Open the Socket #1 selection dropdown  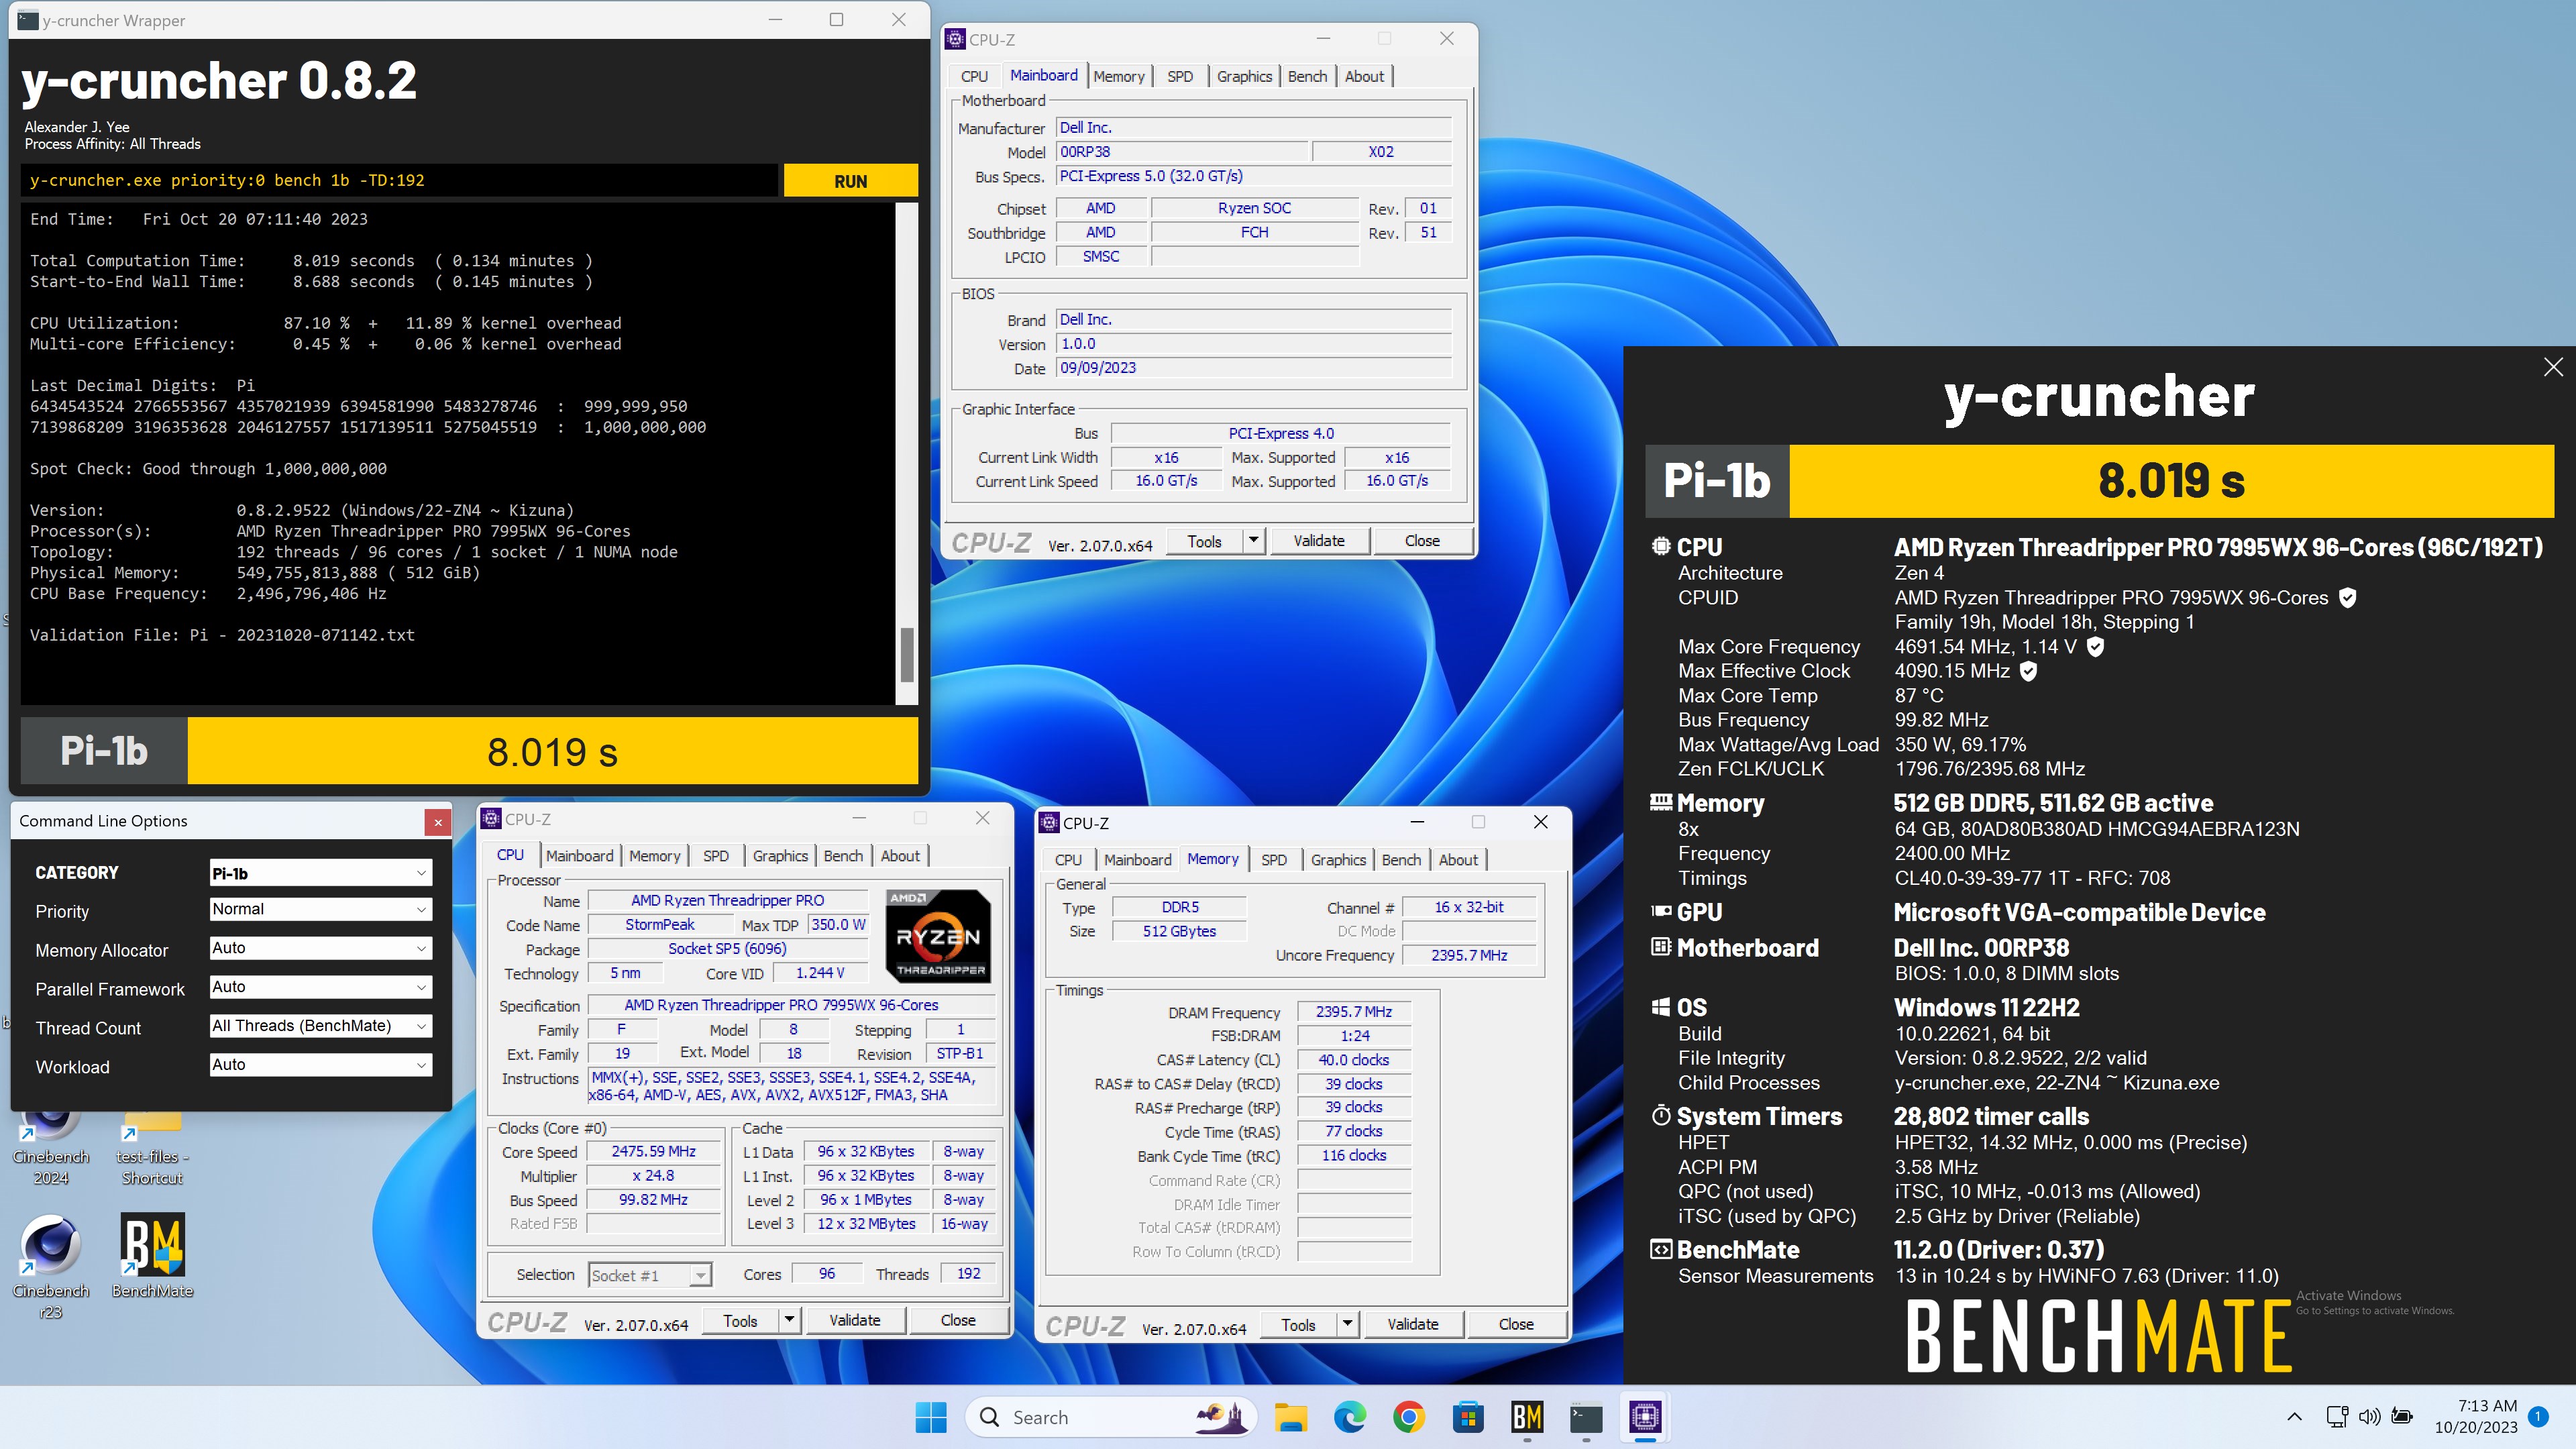[650, 1275]
